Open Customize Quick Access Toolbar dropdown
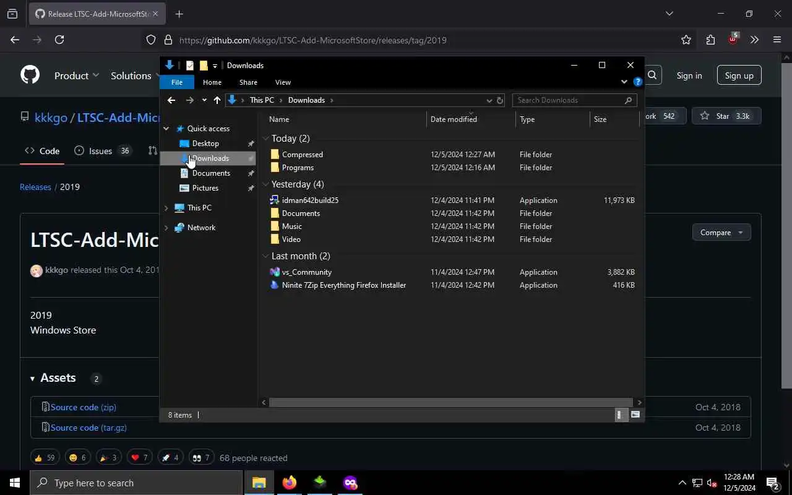Viewport: 792px width, 495px height. click(215, 66)
